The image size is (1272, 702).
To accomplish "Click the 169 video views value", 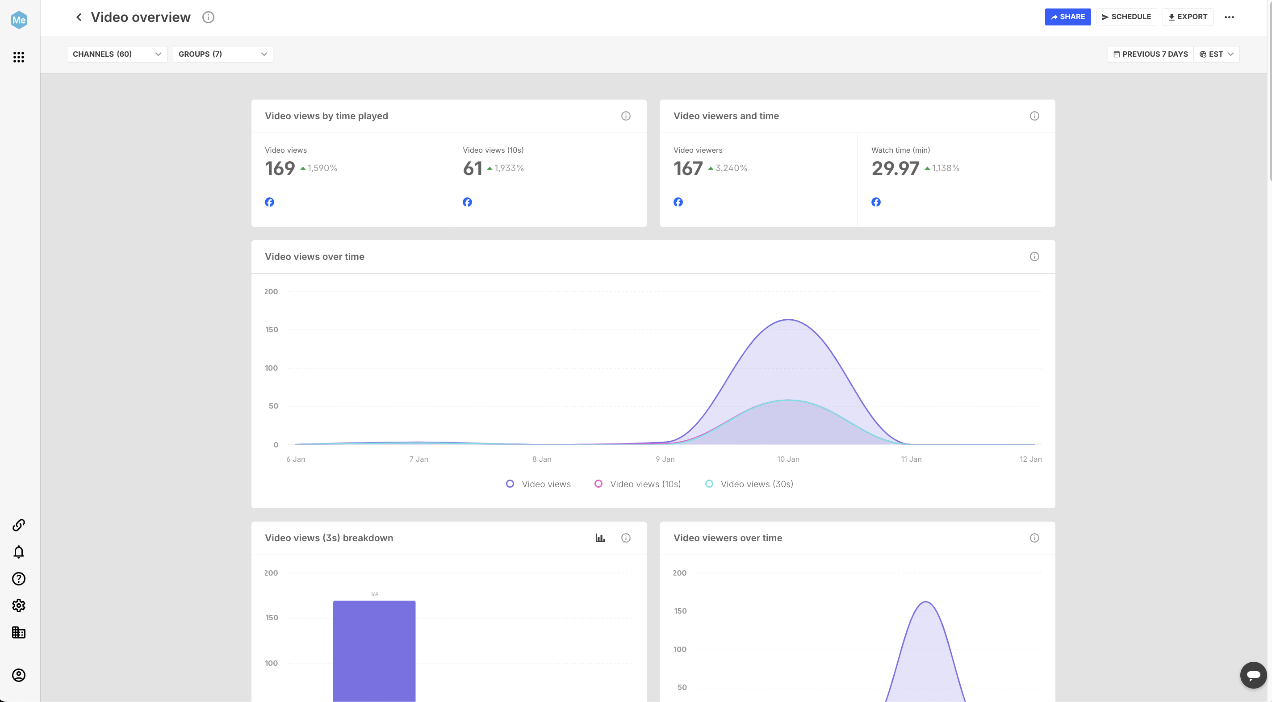I will (280, 169).
